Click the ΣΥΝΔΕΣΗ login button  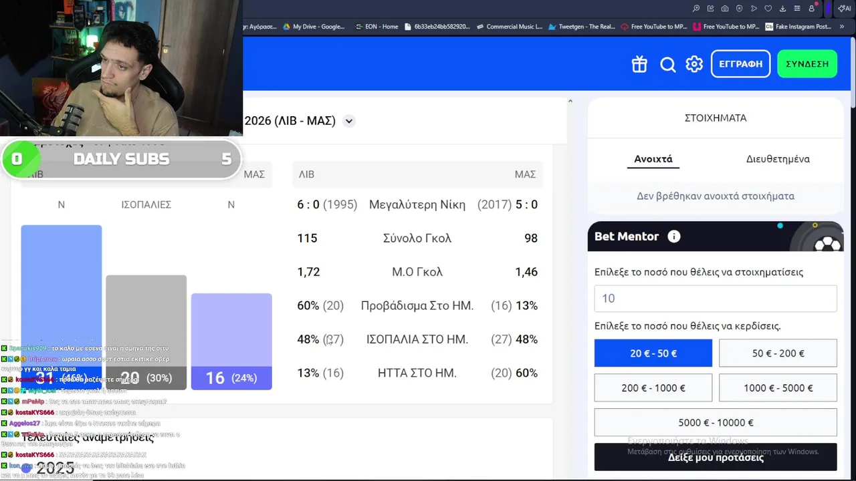click(807, 63)
